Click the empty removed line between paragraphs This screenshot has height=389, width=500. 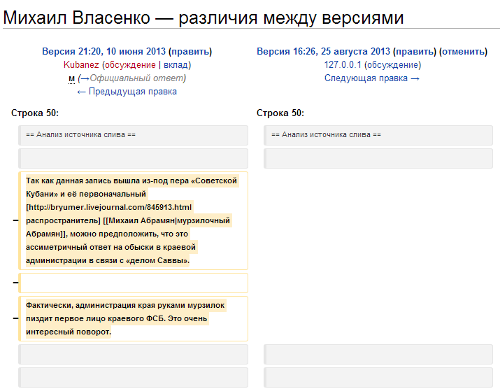(133, 283)
